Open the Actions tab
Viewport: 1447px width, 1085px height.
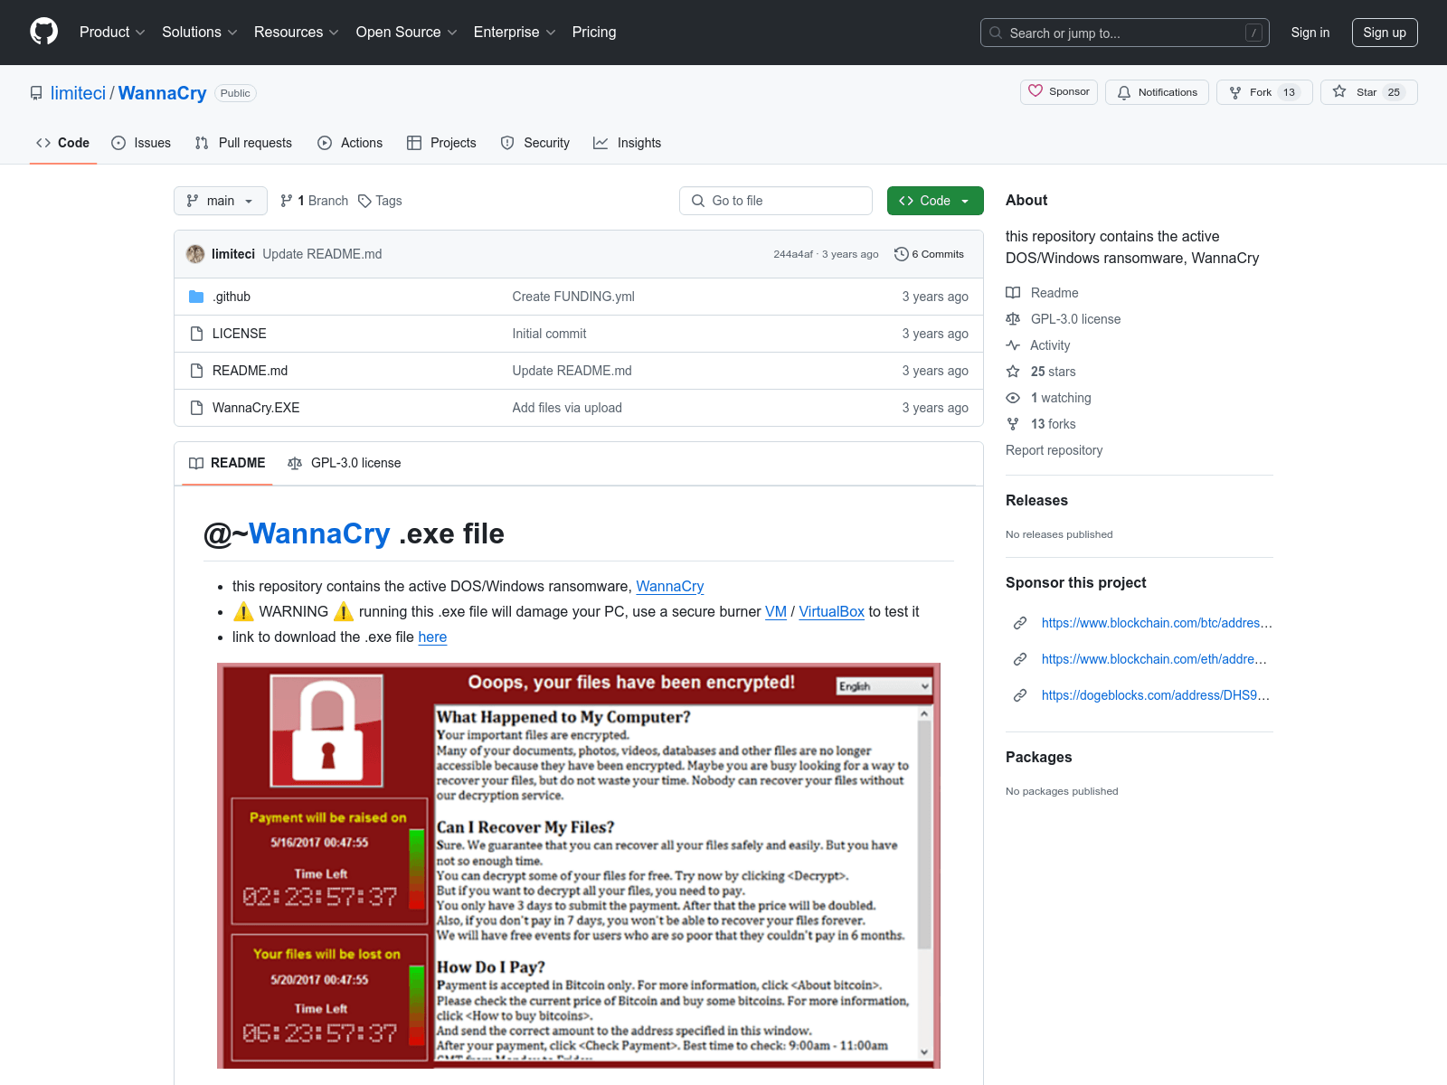[x=350, y=143]
